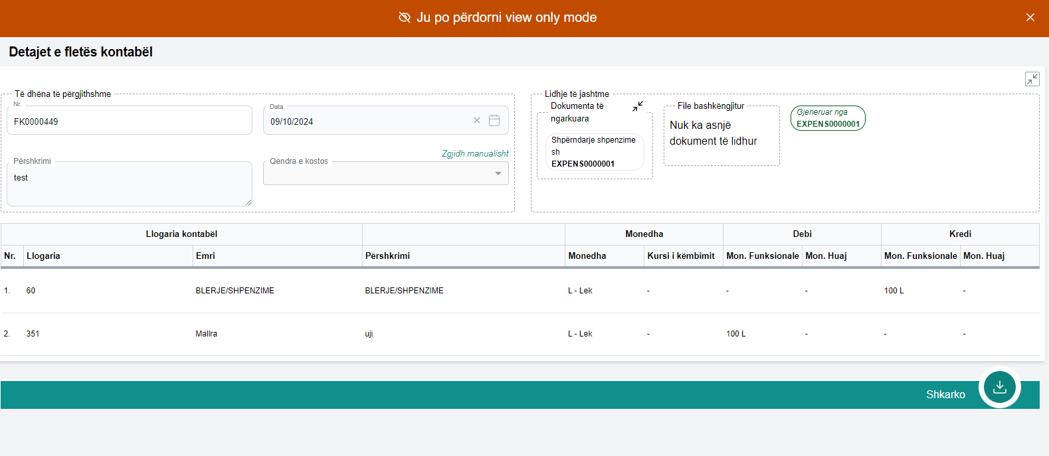Click the Përshkrimi text area
The width and height of the screenshot is (1049, 456).
click(130, 185)
